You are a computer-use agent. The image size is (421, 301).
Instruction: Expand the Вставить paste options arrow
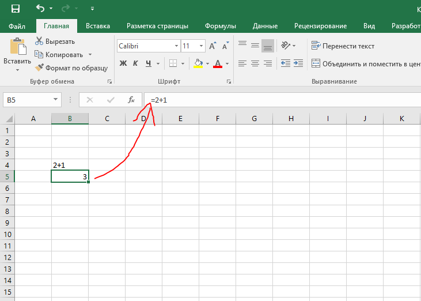17,70
